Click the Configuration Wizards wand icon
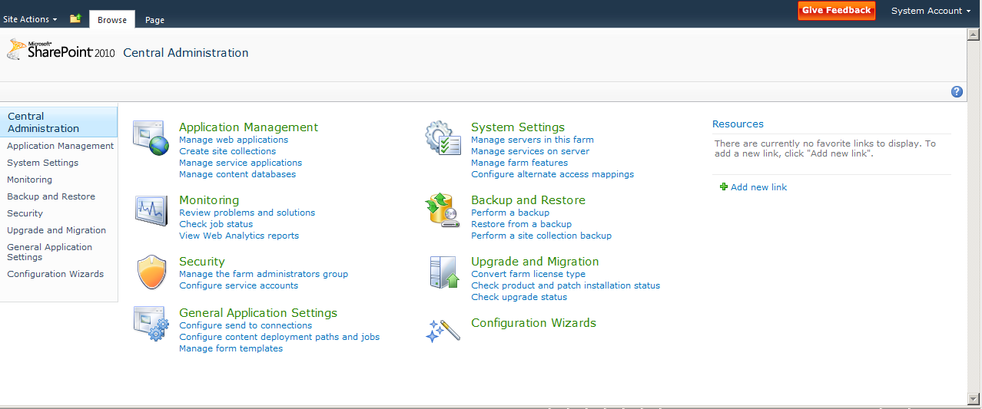Screen dimensions: 982x409 (443, 330)
